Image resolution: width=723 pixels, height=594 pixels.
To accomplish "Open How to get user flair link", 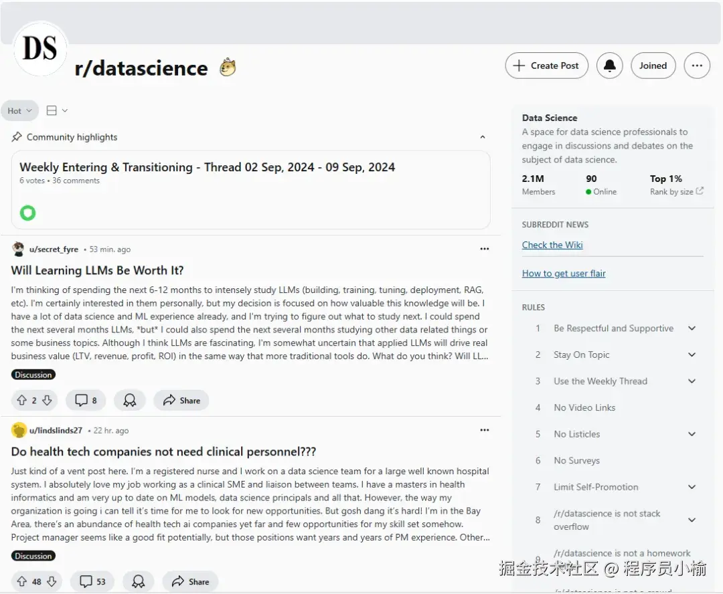I will point(564,274).
